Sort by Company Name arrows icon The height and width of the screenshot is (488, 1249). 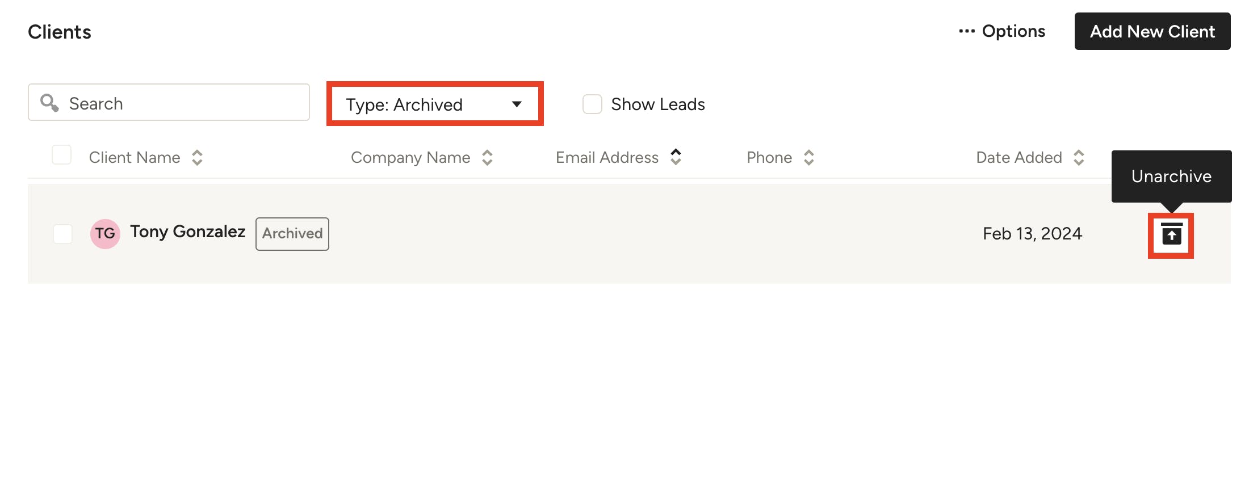point(487,158)
